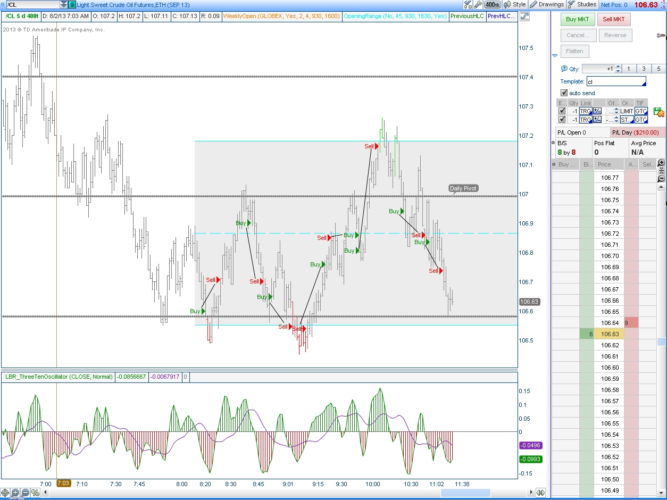This screenshot has width=667, height=500.
Task: Click the Reverse button
Action: coord(615,36)
